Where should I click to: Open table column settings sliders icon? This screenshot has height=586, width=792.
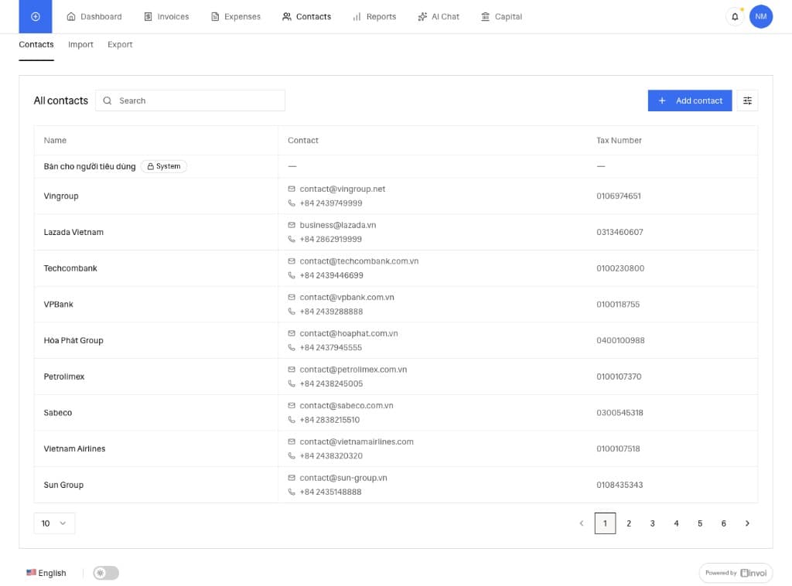point(747,101)
